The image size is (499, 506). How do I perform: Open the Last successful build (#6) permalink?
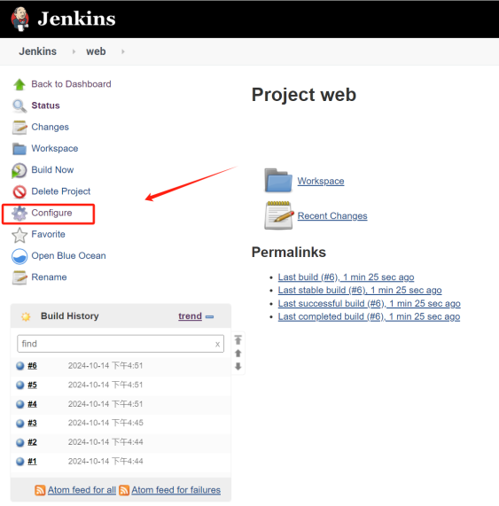point(369,303)
